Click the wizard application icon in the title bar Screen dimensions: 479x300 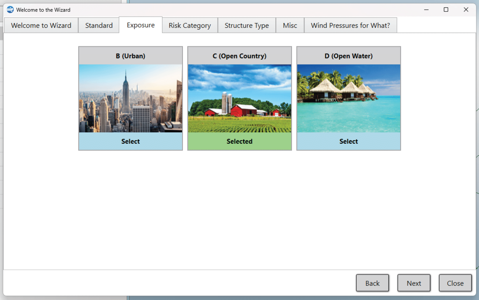pyautogui.click(x=10, y=10)
